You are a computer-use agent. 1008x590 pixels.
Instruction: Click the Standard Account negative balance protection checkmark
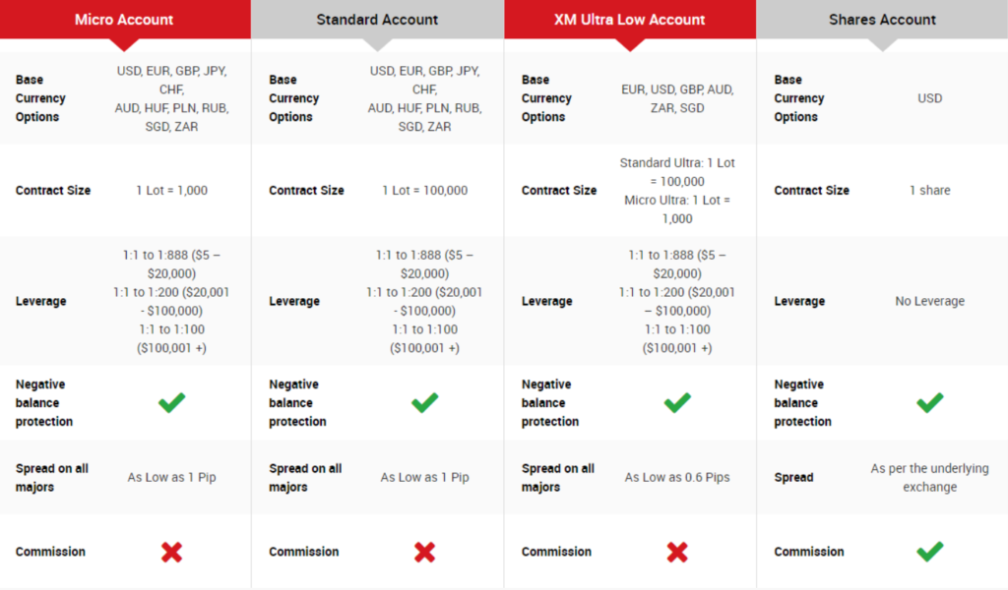pyautogui.click(x=424, y=402)
